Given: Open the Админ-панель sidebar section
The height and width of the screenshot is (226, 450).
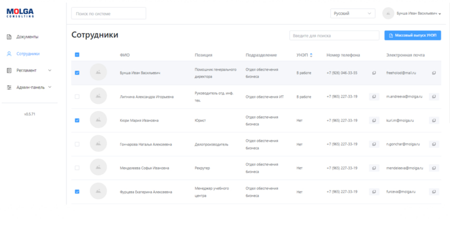Looking at the screenshot, I should [30, 87].
